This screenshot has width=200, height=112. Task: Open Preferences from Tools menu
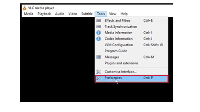point(131,78)
